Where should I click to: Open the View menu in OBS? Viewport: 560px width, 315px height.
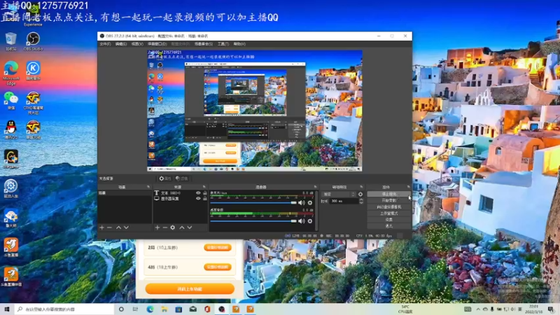[x=137, y=44]
